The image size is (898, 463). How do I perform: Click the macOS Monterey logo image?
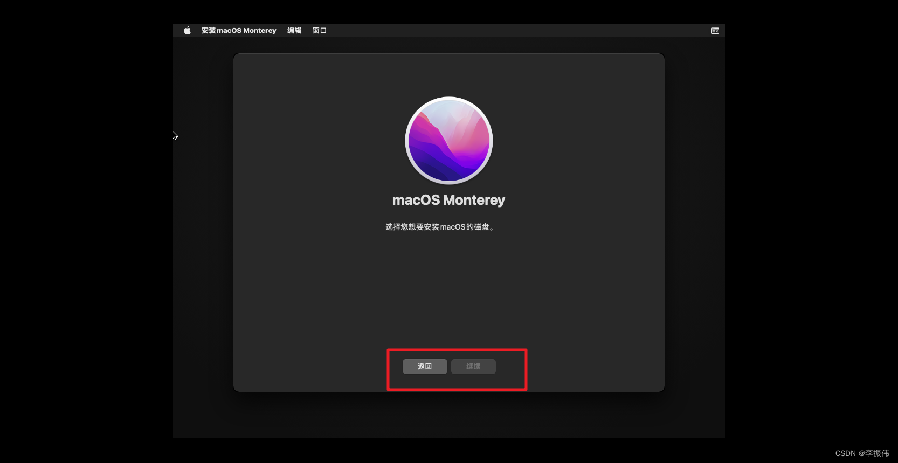(449, 141)
